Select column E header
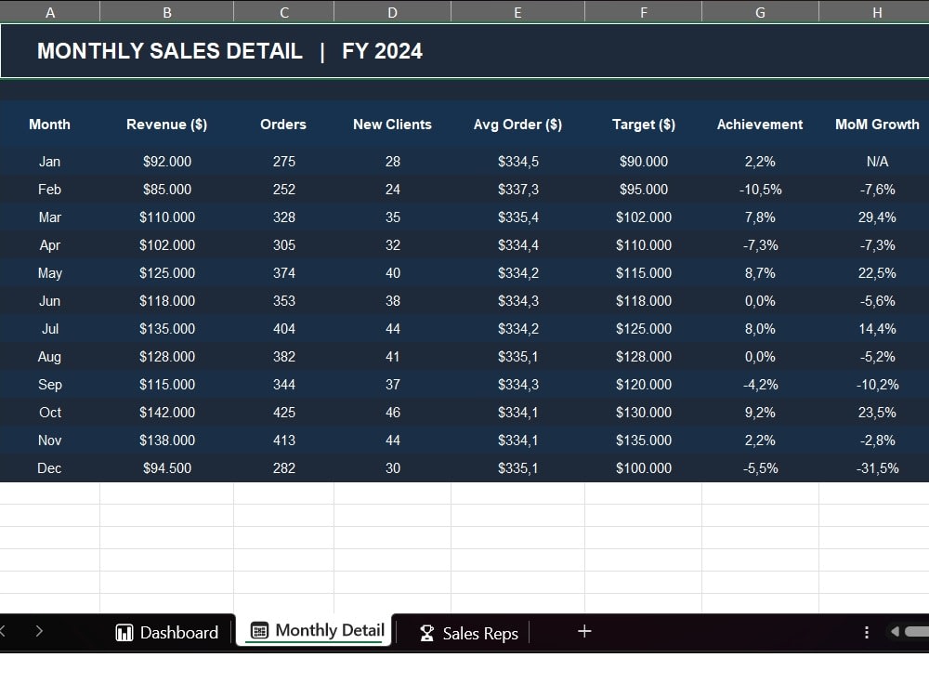Viewport: 929px width, 697px height. click(517, 12)
